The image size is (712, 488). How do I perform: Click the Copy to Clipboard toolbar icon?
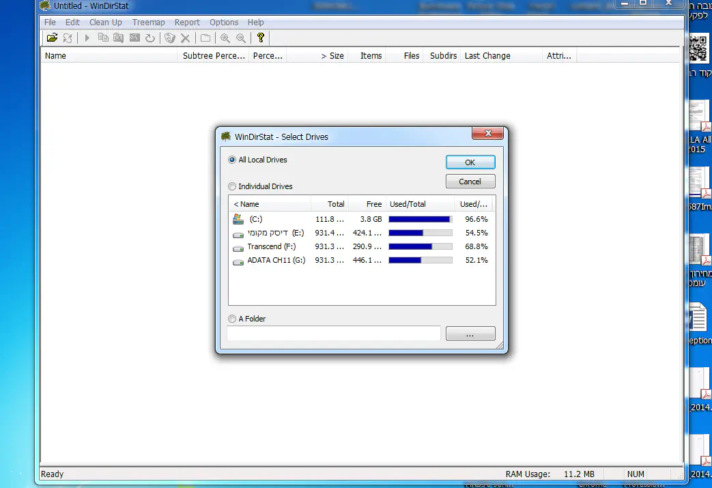pos(103,38)
